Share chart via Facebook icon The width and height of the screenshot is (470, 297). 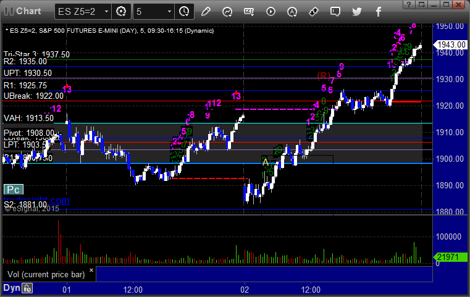(379, 12)
